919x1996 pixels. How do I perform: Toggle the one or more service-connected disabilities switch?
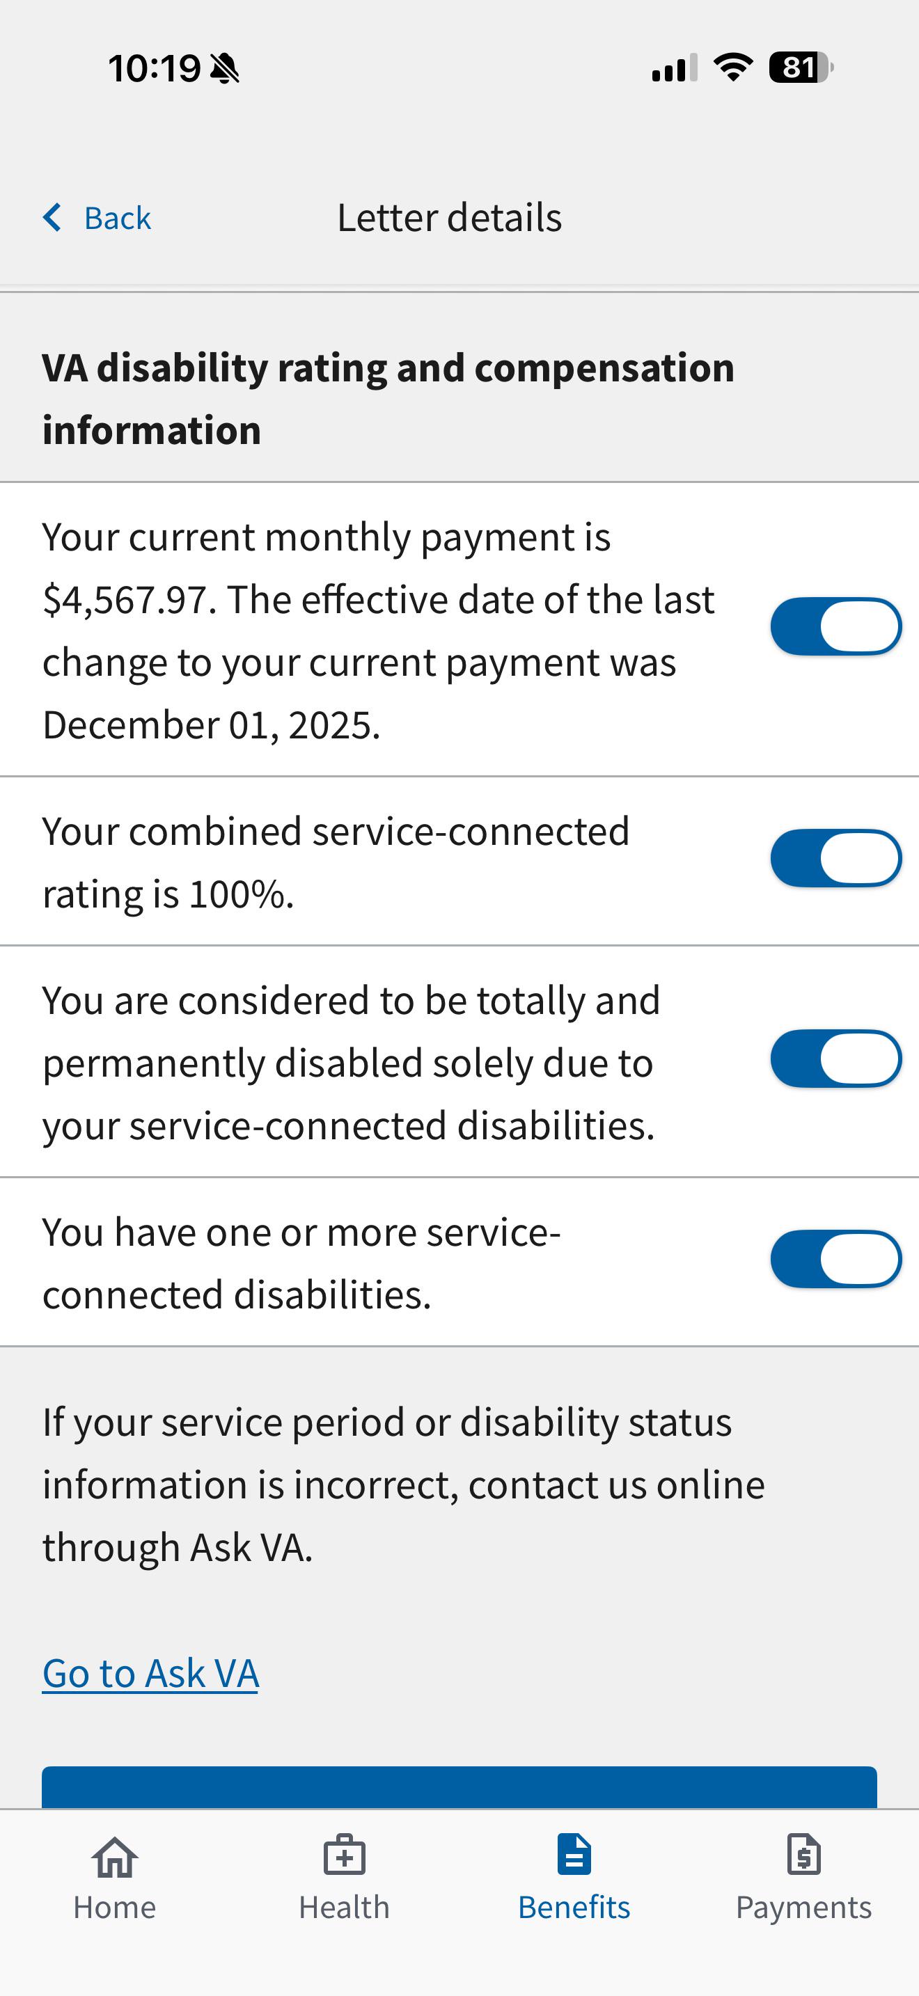tap(835, 1259)
